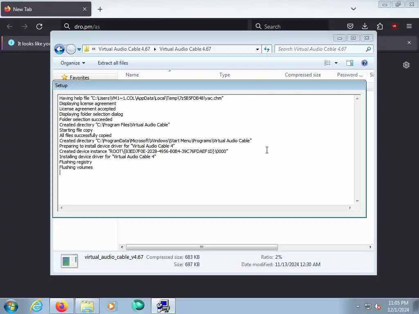The image size is (419, 314).
Task: Open the Firefox hamburger menu
Action: 409,26
